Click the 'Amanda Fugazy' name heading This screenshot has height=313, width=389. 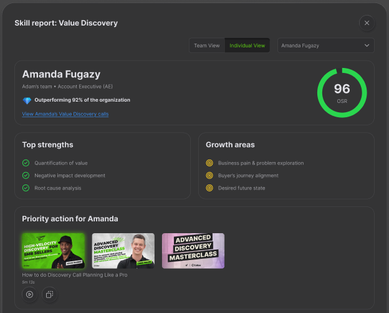tap(61, 74)
